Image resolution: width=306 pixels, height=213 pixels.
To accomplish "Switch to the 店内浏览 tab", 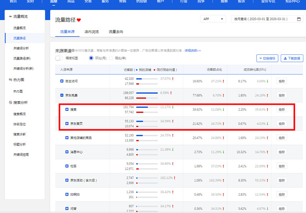I will pos(91,32).
